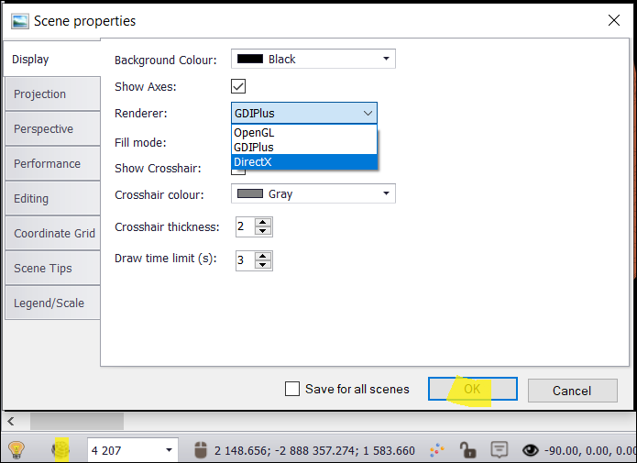637x463 pixels.
Task: Click the Cancel button
Action: [x=571, y=390]
